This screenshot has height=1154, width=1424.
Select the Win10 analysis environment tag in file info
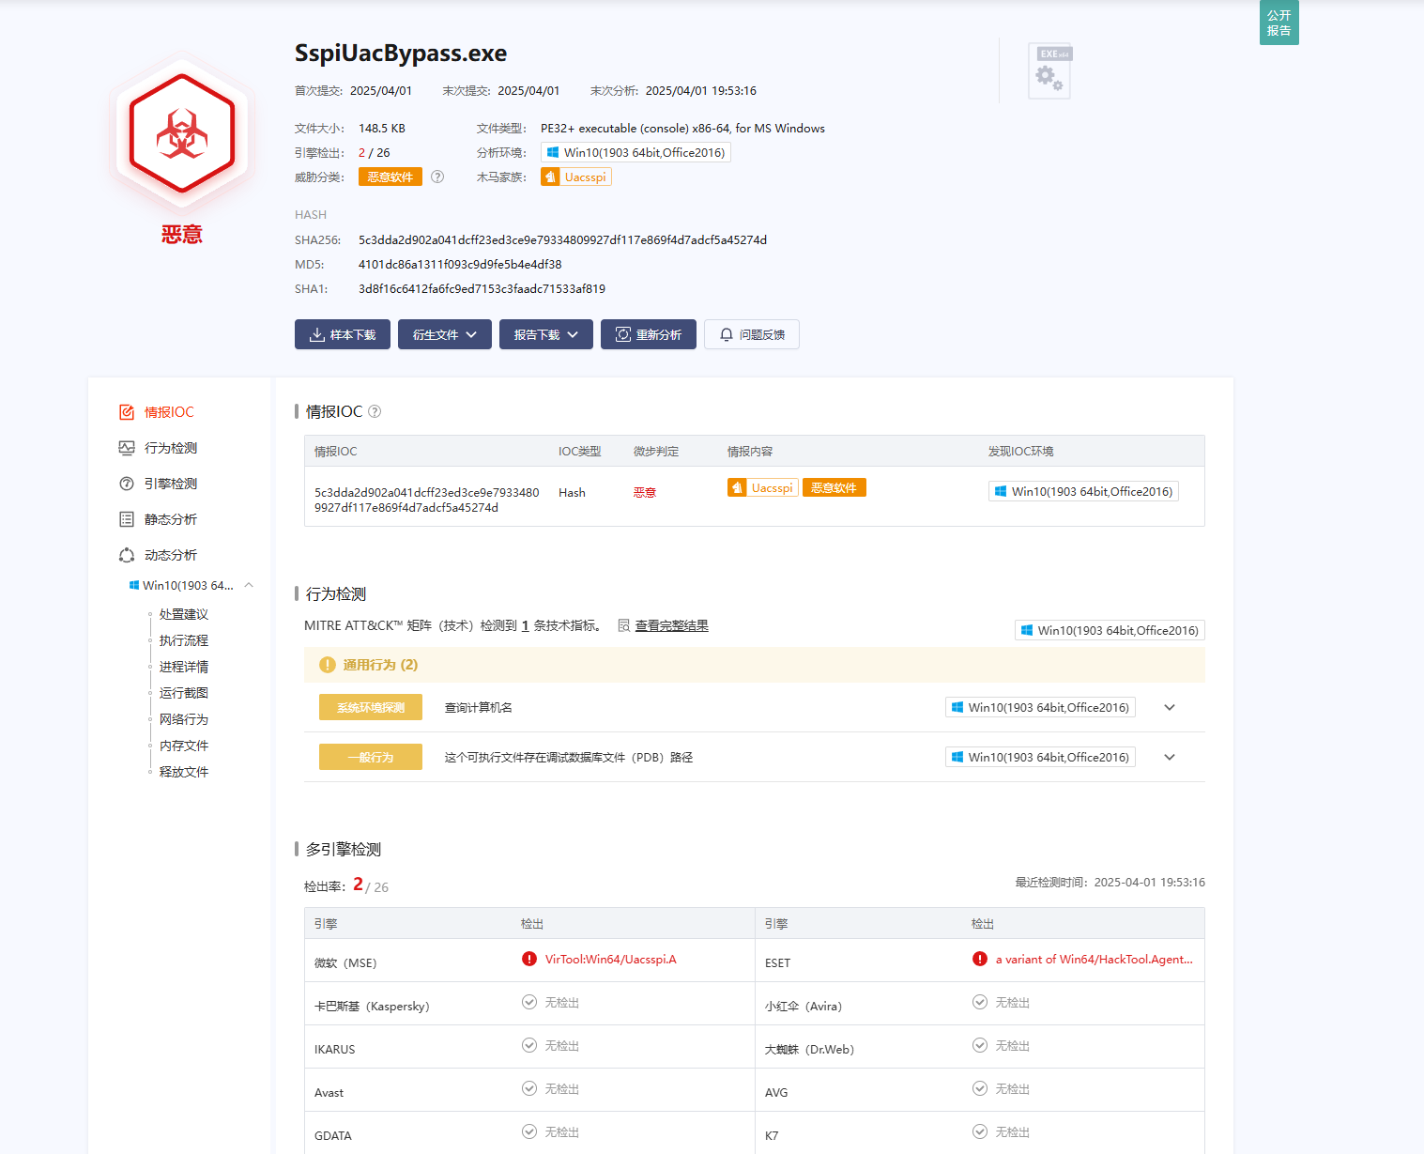pos(635,152)
